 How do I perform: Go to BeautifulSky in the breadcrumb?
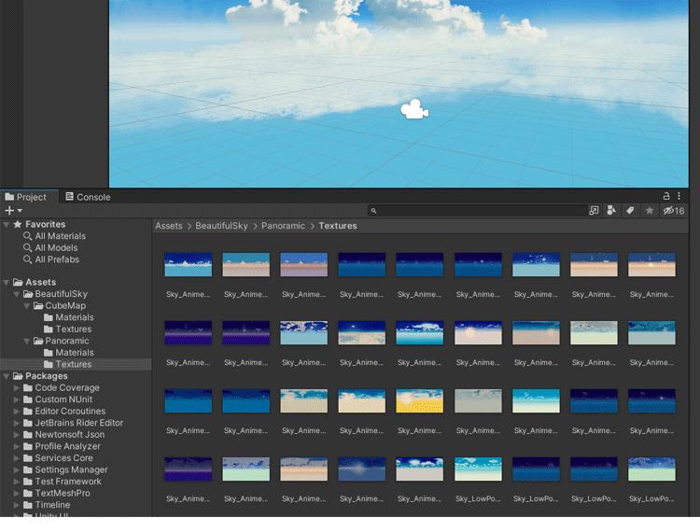pyautogui.click(x=221, y=226)
